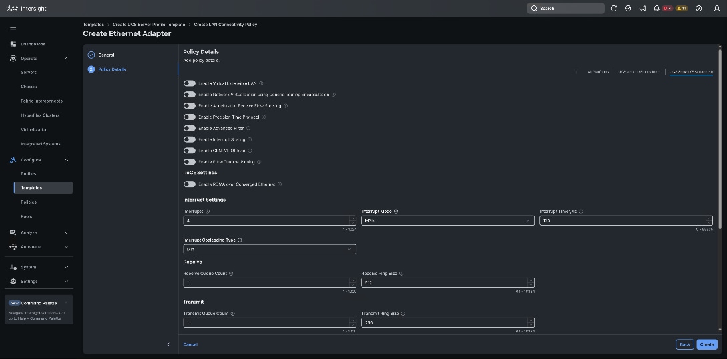Click the red critical alarms badge

tap(667, 9)
